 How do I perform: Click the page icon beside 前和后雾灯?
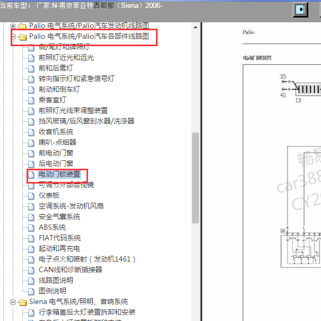click(31, 68)
